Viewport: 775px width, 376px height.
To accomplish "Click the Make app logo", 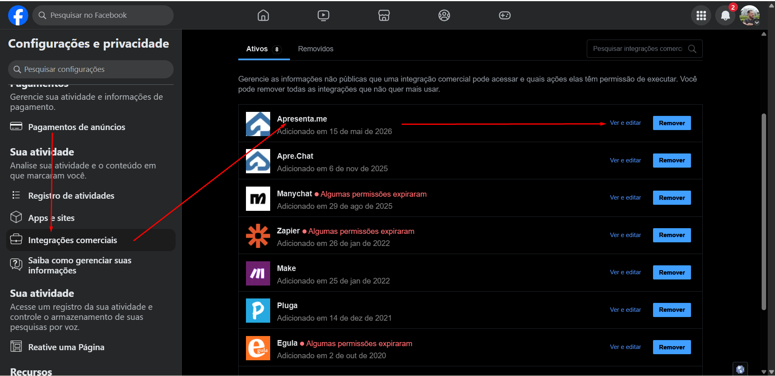I will coord(258,273).
